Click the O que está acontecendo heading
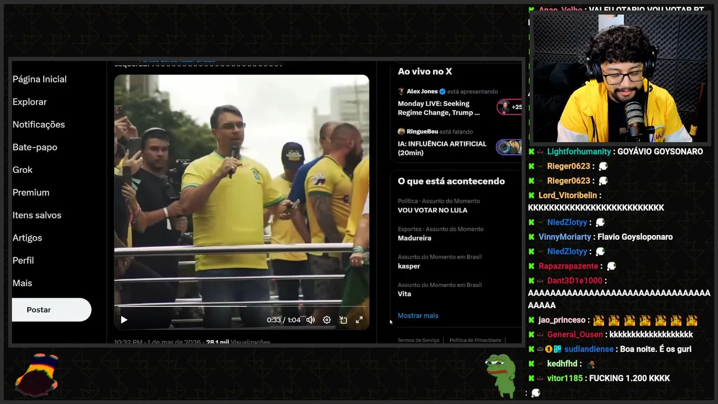This screenshot has height=404, width=718. click(x=451, y=181)
